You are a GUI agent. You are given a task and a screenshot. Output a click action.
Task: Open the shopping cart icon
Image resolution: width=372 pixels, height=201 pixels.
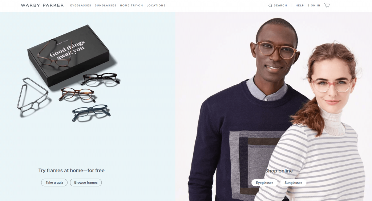point(327,5)
